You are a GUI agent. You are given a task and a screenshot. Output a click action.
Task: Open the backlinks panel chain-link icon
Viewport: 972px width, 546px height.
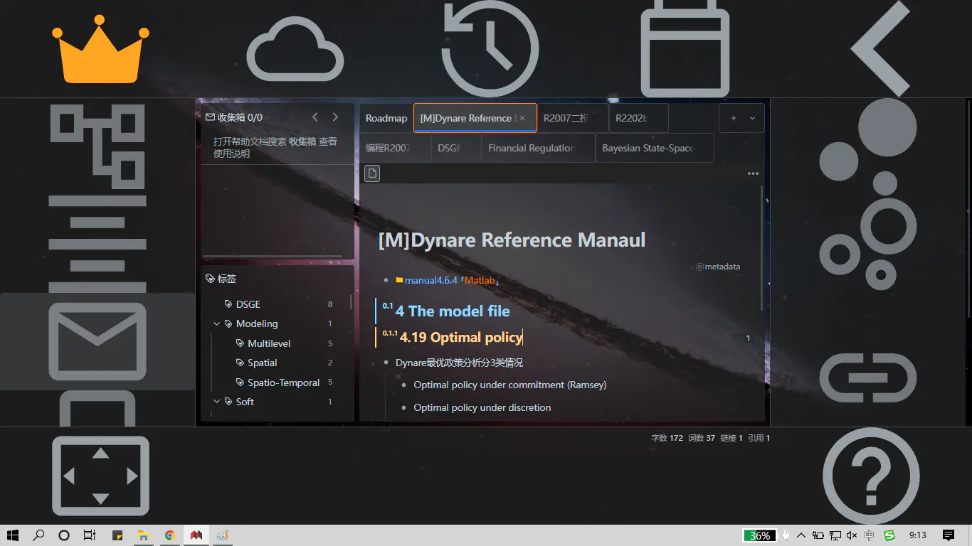point(867,378)
